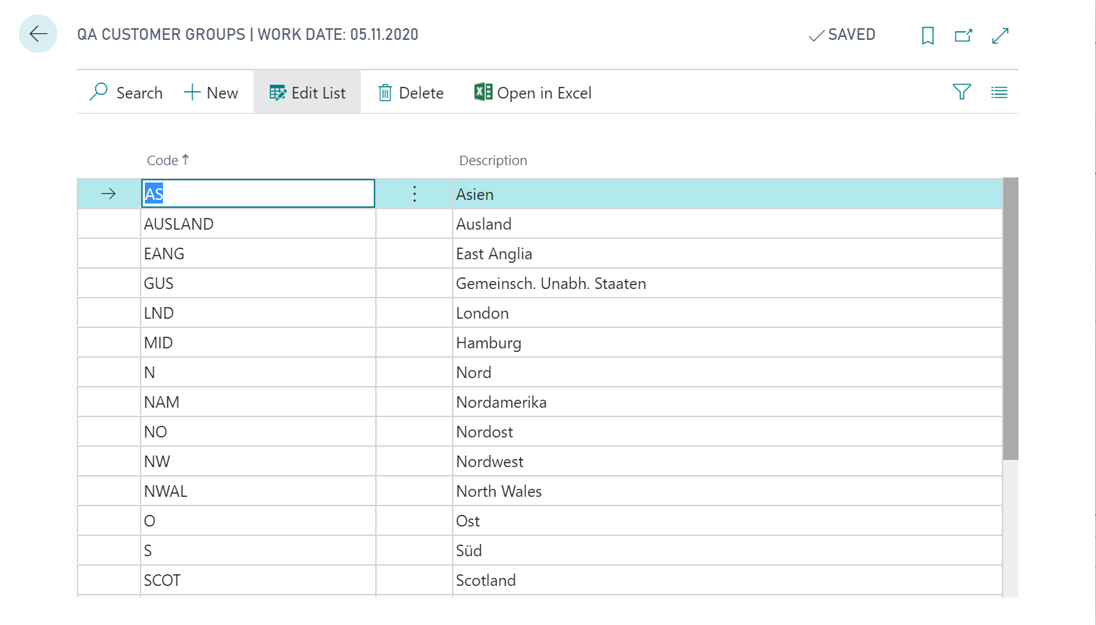The height and width of the screenshot is (625, 1096).
Task: Open page in new window icon
Action: (x=963, y=35)
